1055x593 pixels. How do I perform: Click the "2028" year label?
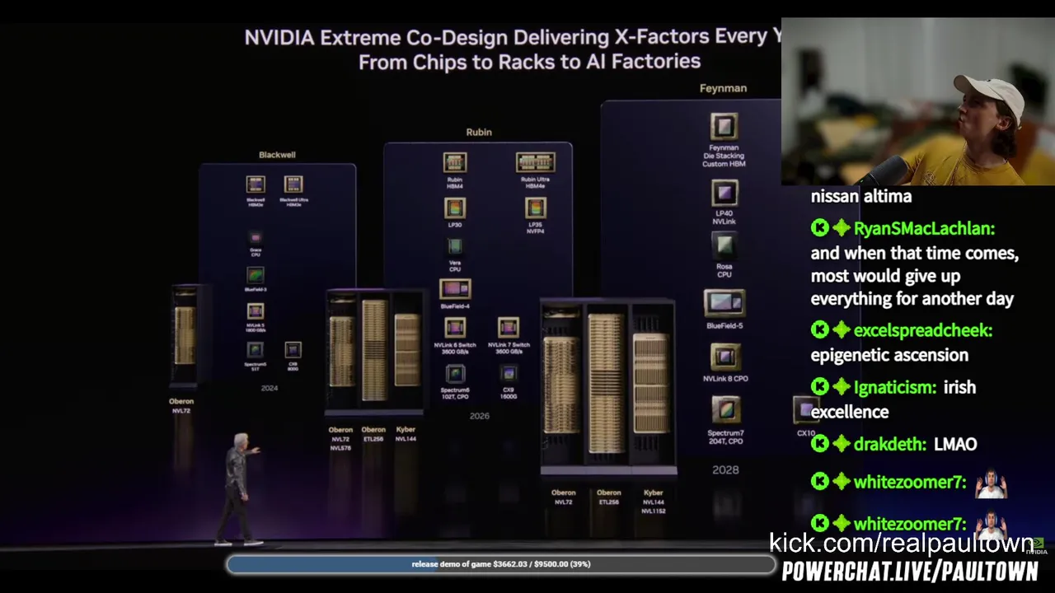tap(725, 469)
